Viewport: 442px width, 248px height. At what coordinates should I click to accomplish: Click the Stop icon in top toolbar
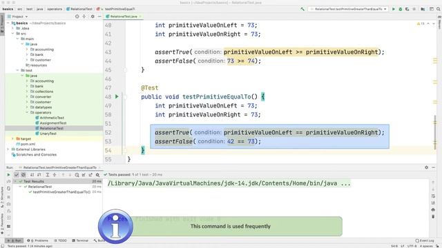(x=414, y=9)
